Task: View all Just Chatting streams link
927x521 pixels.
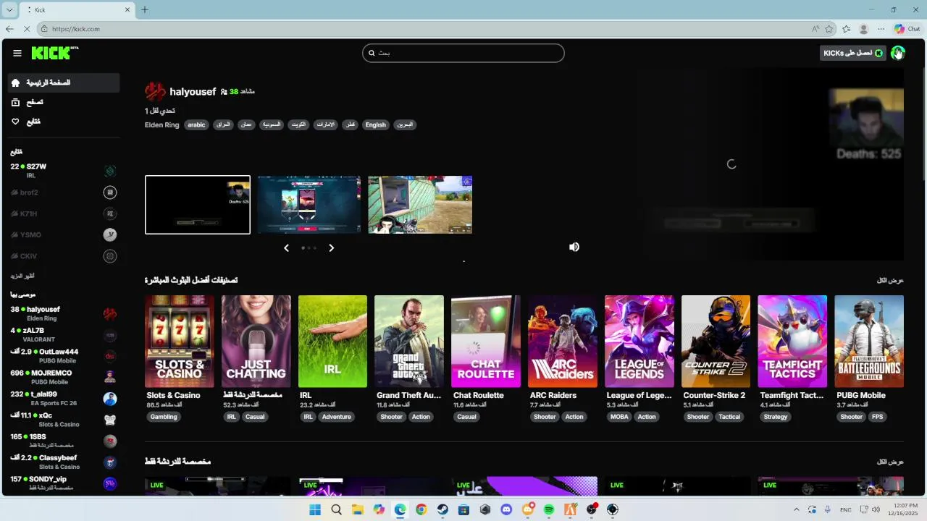Action: click(890, 462)
